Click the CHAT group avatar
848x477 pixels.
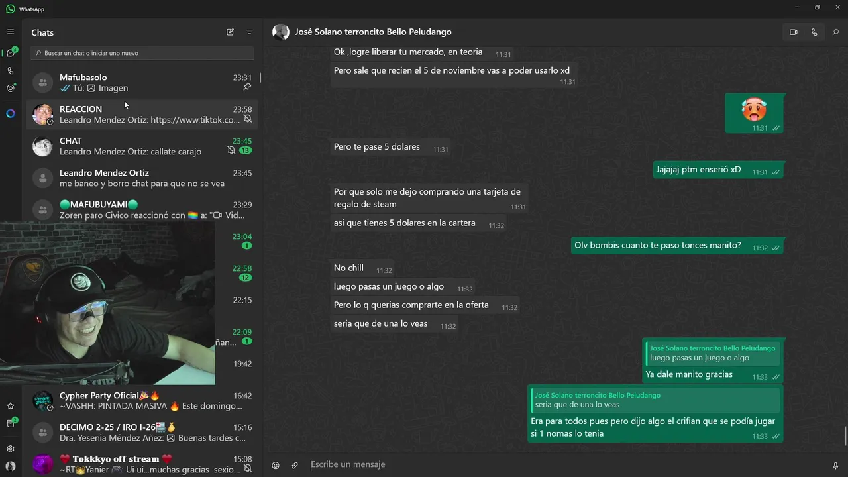42,146
